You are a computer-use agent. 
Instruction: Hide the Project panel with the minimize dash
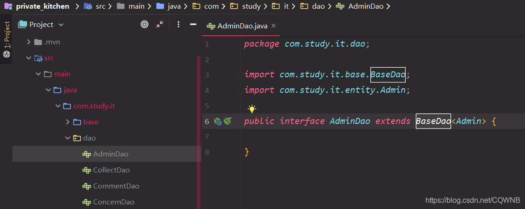(193, 24)
